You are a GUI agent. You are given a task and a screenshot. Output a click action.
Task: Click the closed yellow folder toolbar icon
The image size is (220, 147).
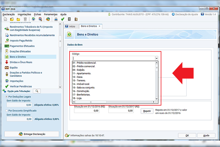click(18, 19)
